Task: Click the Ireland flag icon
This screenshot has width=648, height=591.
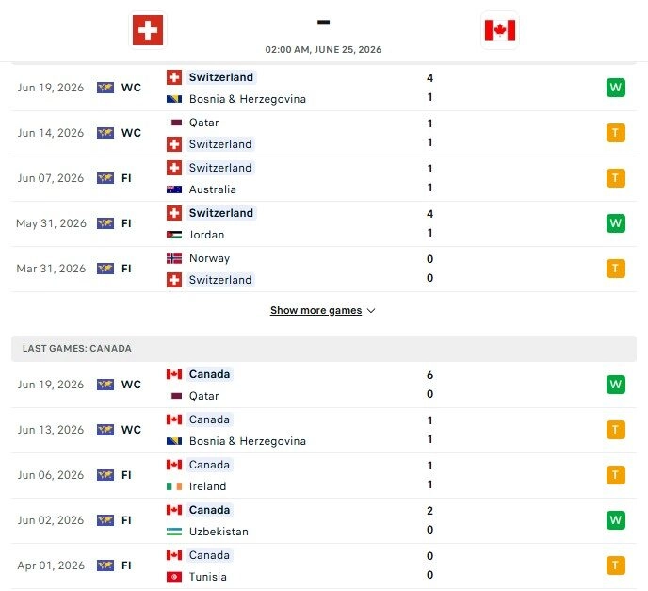Action: (x=174, y=486)
